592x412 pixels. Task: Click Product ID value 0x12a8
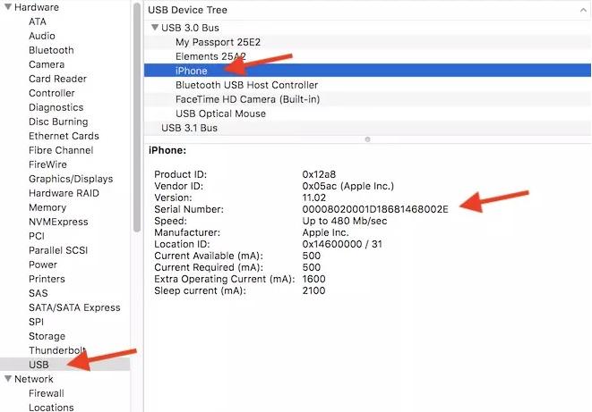coord(319,174)
